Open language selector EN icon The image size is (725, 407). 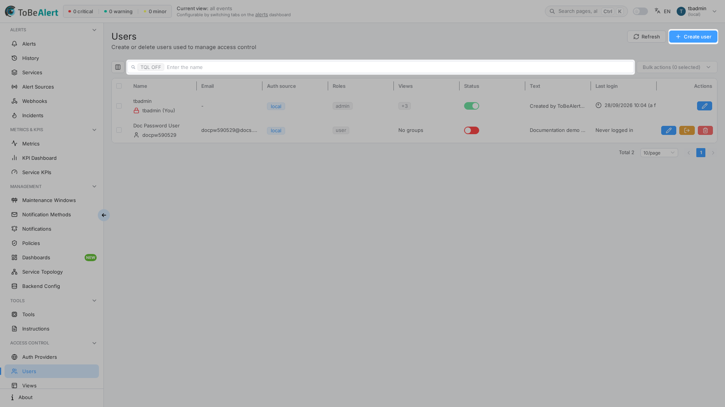(x=662, y=11)
